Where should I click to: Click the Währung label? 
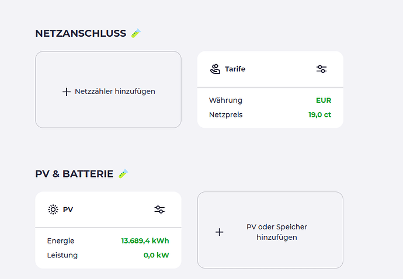tap(225, 100)
